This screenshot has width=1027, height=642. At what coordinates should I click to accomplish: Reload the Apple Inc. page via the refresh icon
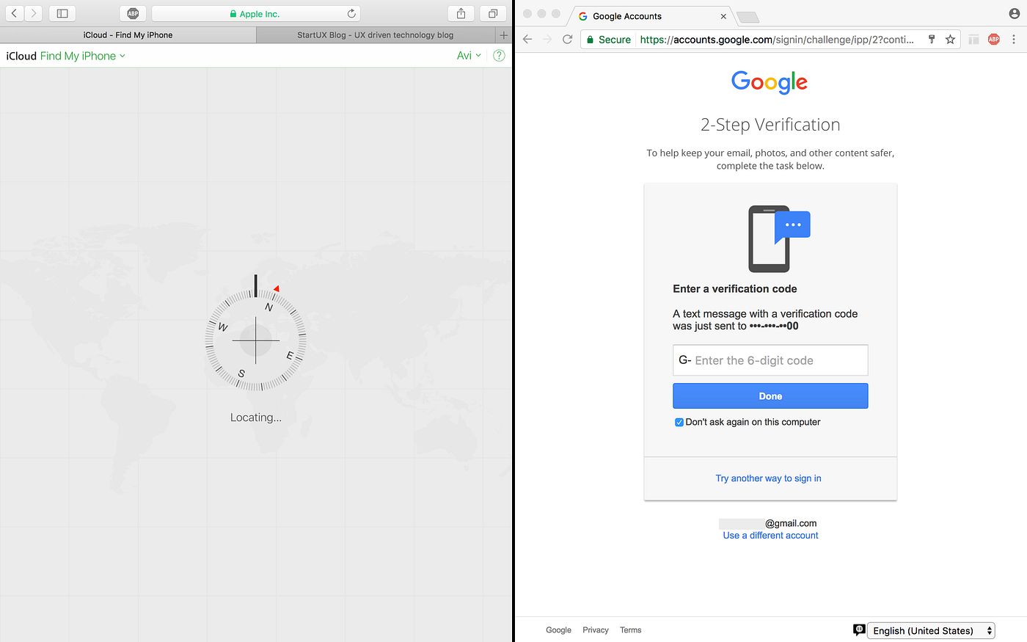tap(351, 13)
